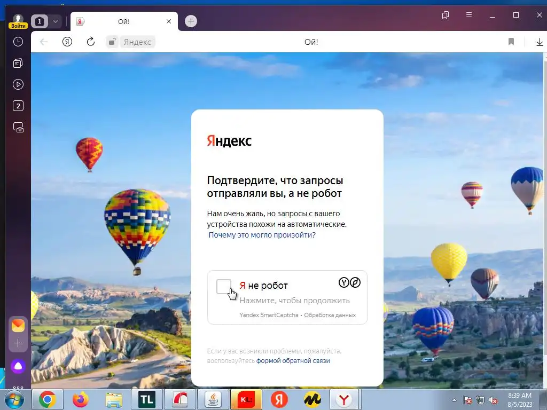Open the sidebar video player icon
The height and width of the screenshot is (410, 547).
(18, 85)
